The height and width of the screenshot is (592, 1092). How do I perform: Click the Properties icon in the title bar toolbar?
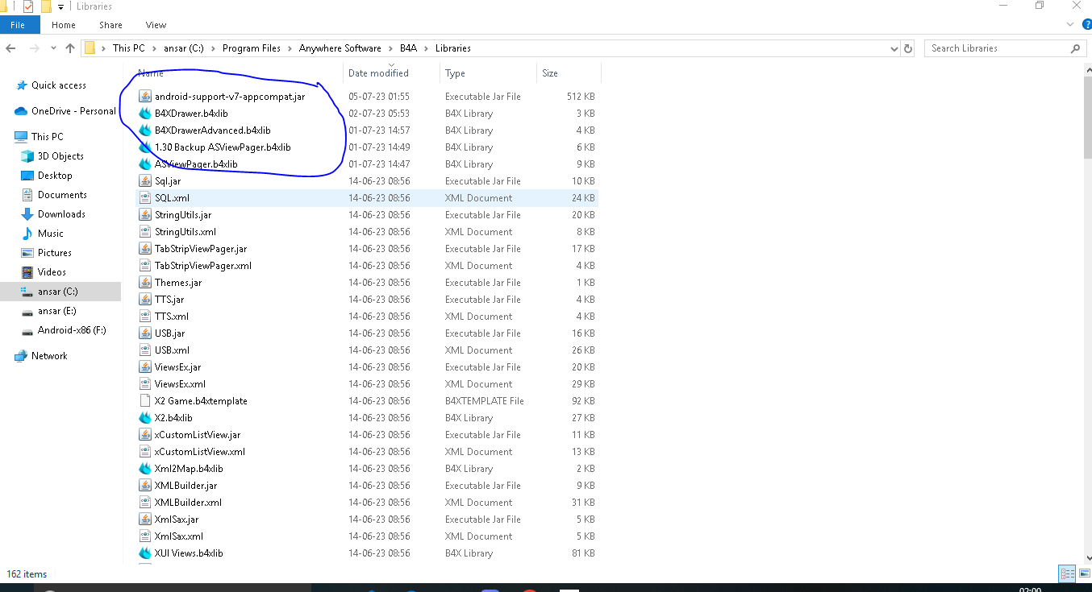(28, 6)
